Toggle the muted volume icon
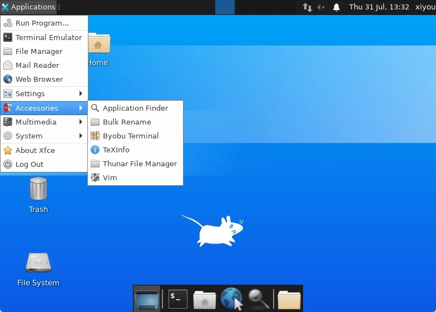436x312 pixels. pos(321,7)
